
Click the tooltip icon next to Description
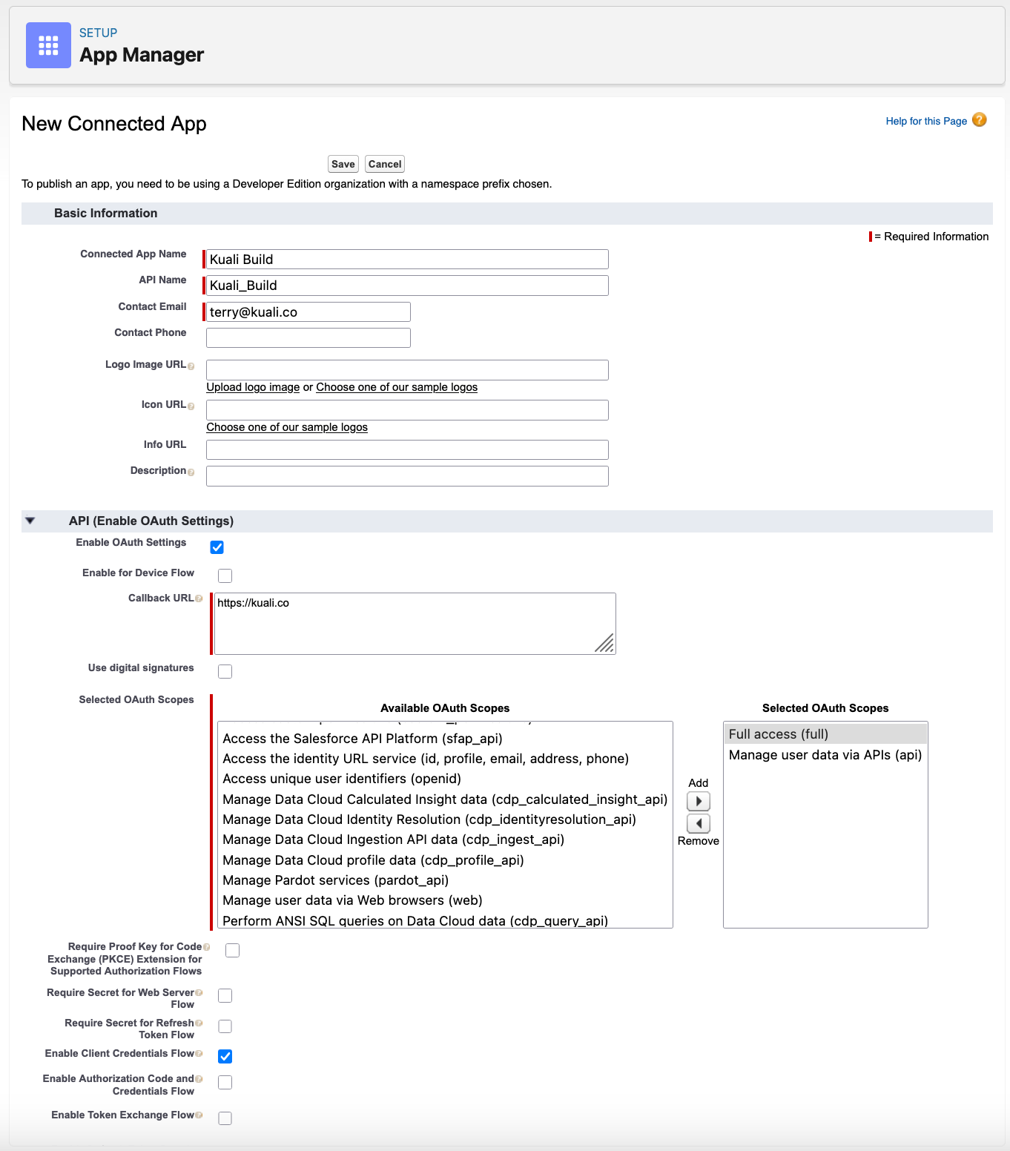[x=192, y=472]
